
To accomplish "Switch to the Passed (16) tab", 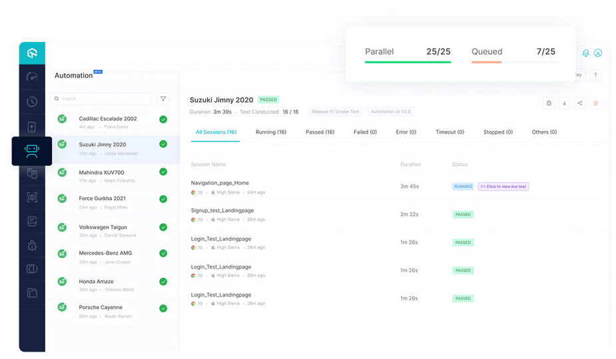I will [x=320, y=132].
